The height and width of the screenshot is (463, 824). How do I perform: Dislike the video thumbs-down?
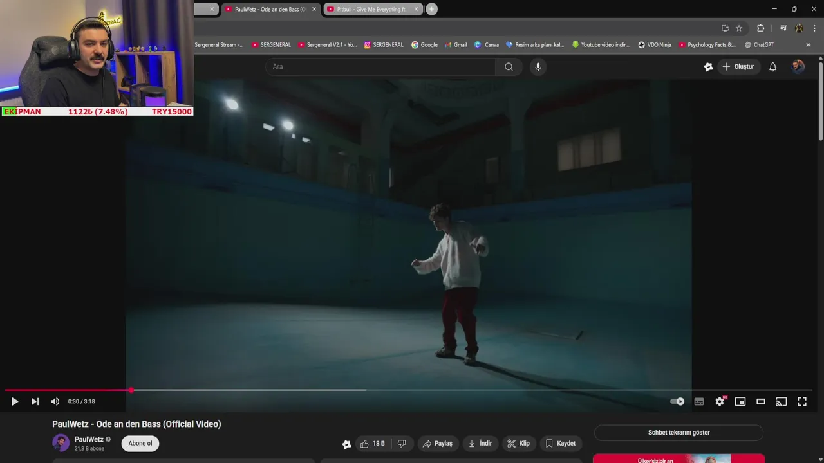(x=402, y=444)
